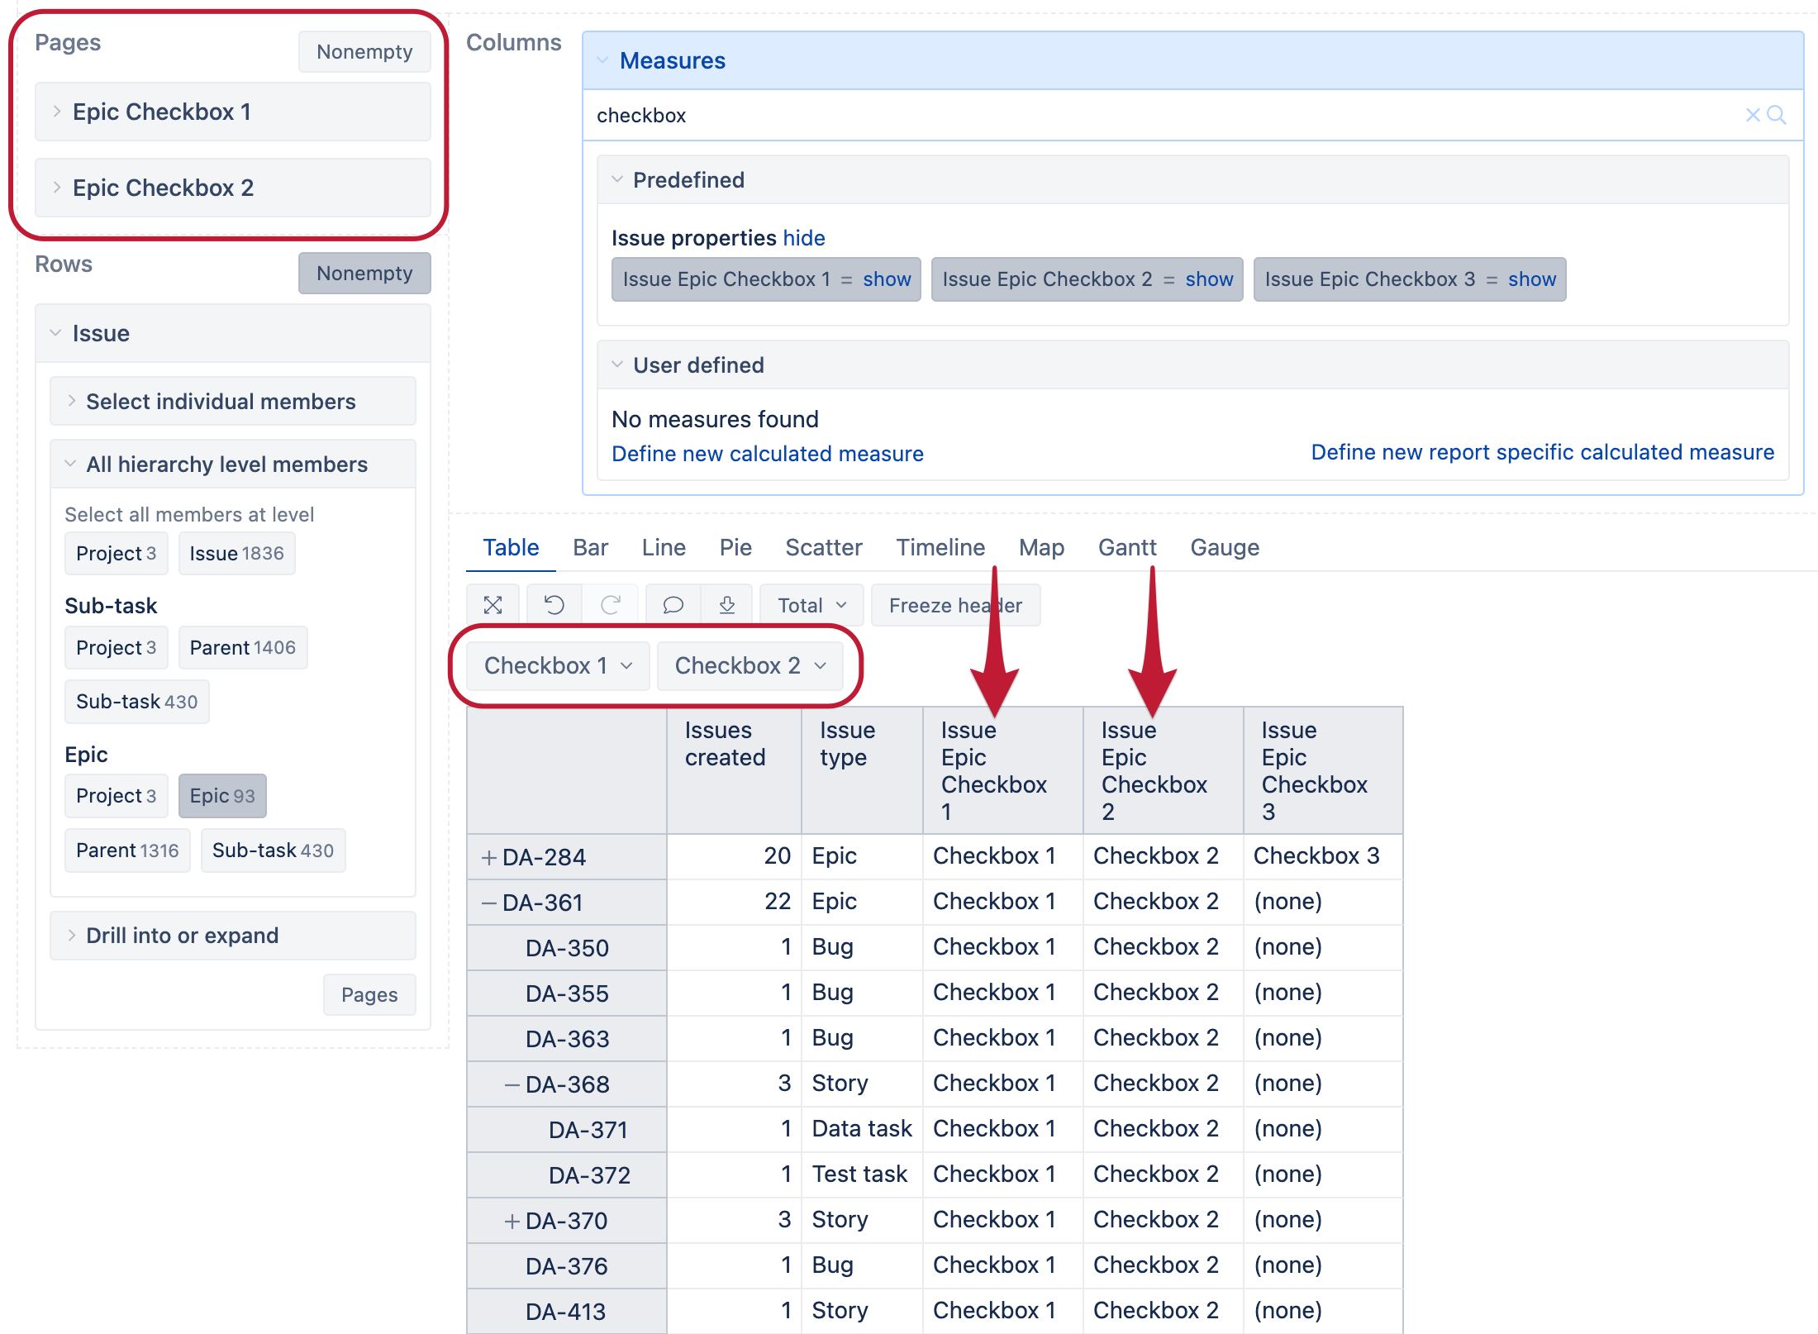Click the Pages button in Issue panel
This screenshot has width=1818, height=1334.
pyautogui.click(x=369, y=995)
